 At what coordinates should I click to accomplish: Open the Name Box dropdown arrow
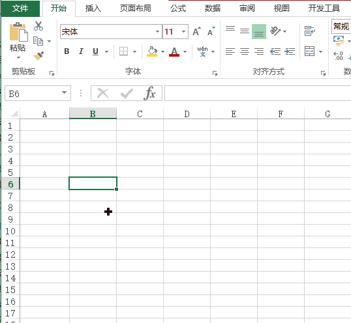coord(64,92)
